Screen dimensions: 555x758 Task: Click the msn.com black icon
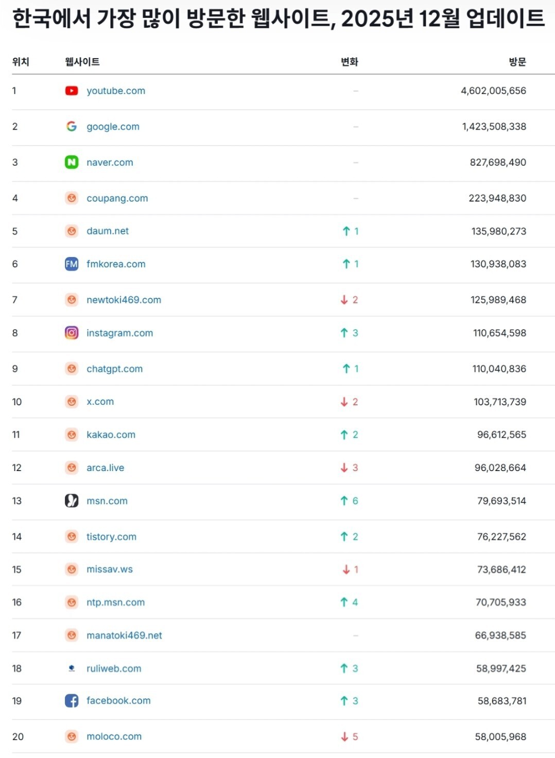[x=72, y=501]
